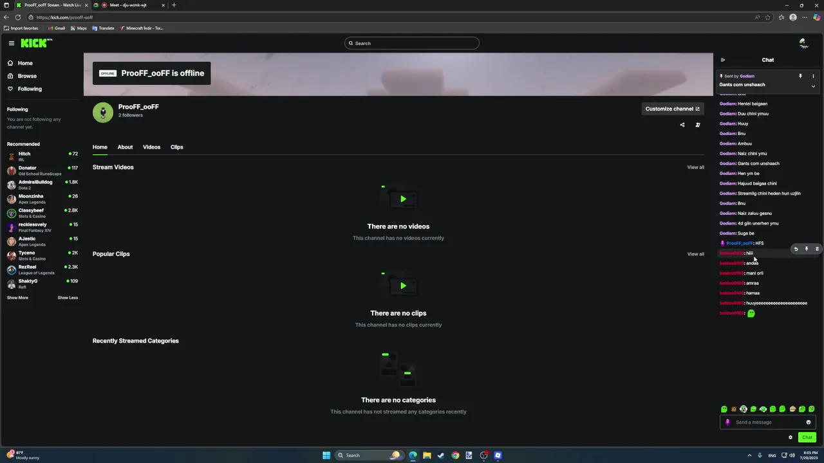Switch to the Clips tab
Screen dimensions: 824x463
point(177,147)
